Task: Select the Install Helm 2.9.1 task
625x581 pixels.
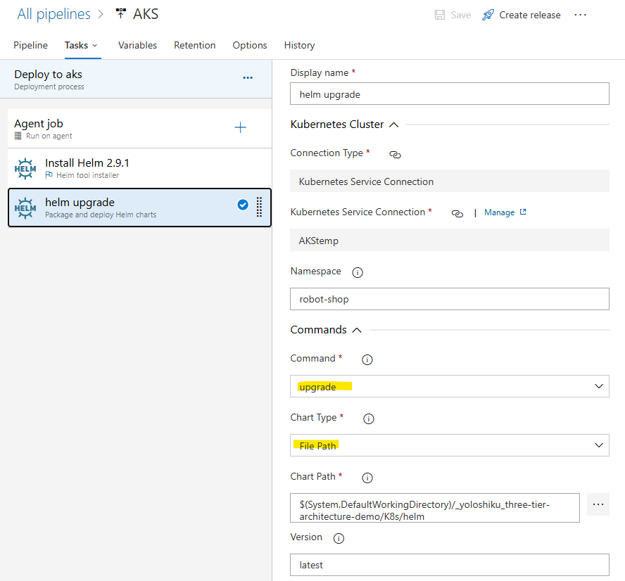Action: [x=139, y=168]
